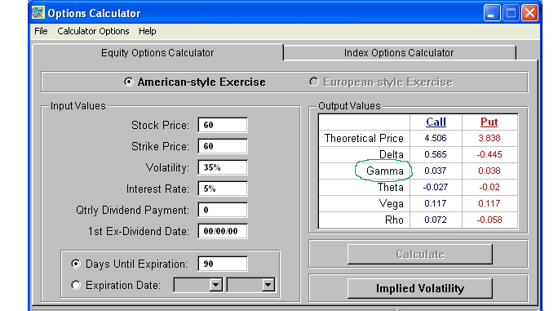Screen dimensions: 558x311
Task: Click the Put column header link
Action: [489, 122]
